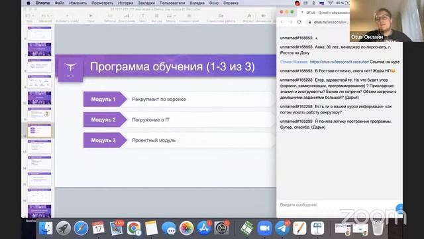
Task: Open Safari from the Dock
Action: point(81,228)
